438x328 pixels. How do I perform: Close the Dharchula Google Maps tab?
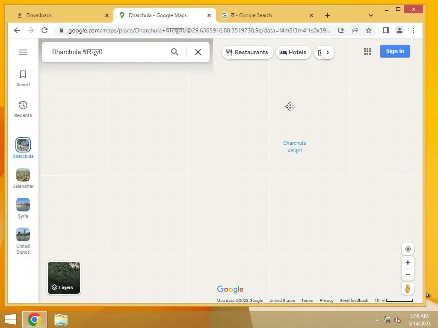pos(209,15)
